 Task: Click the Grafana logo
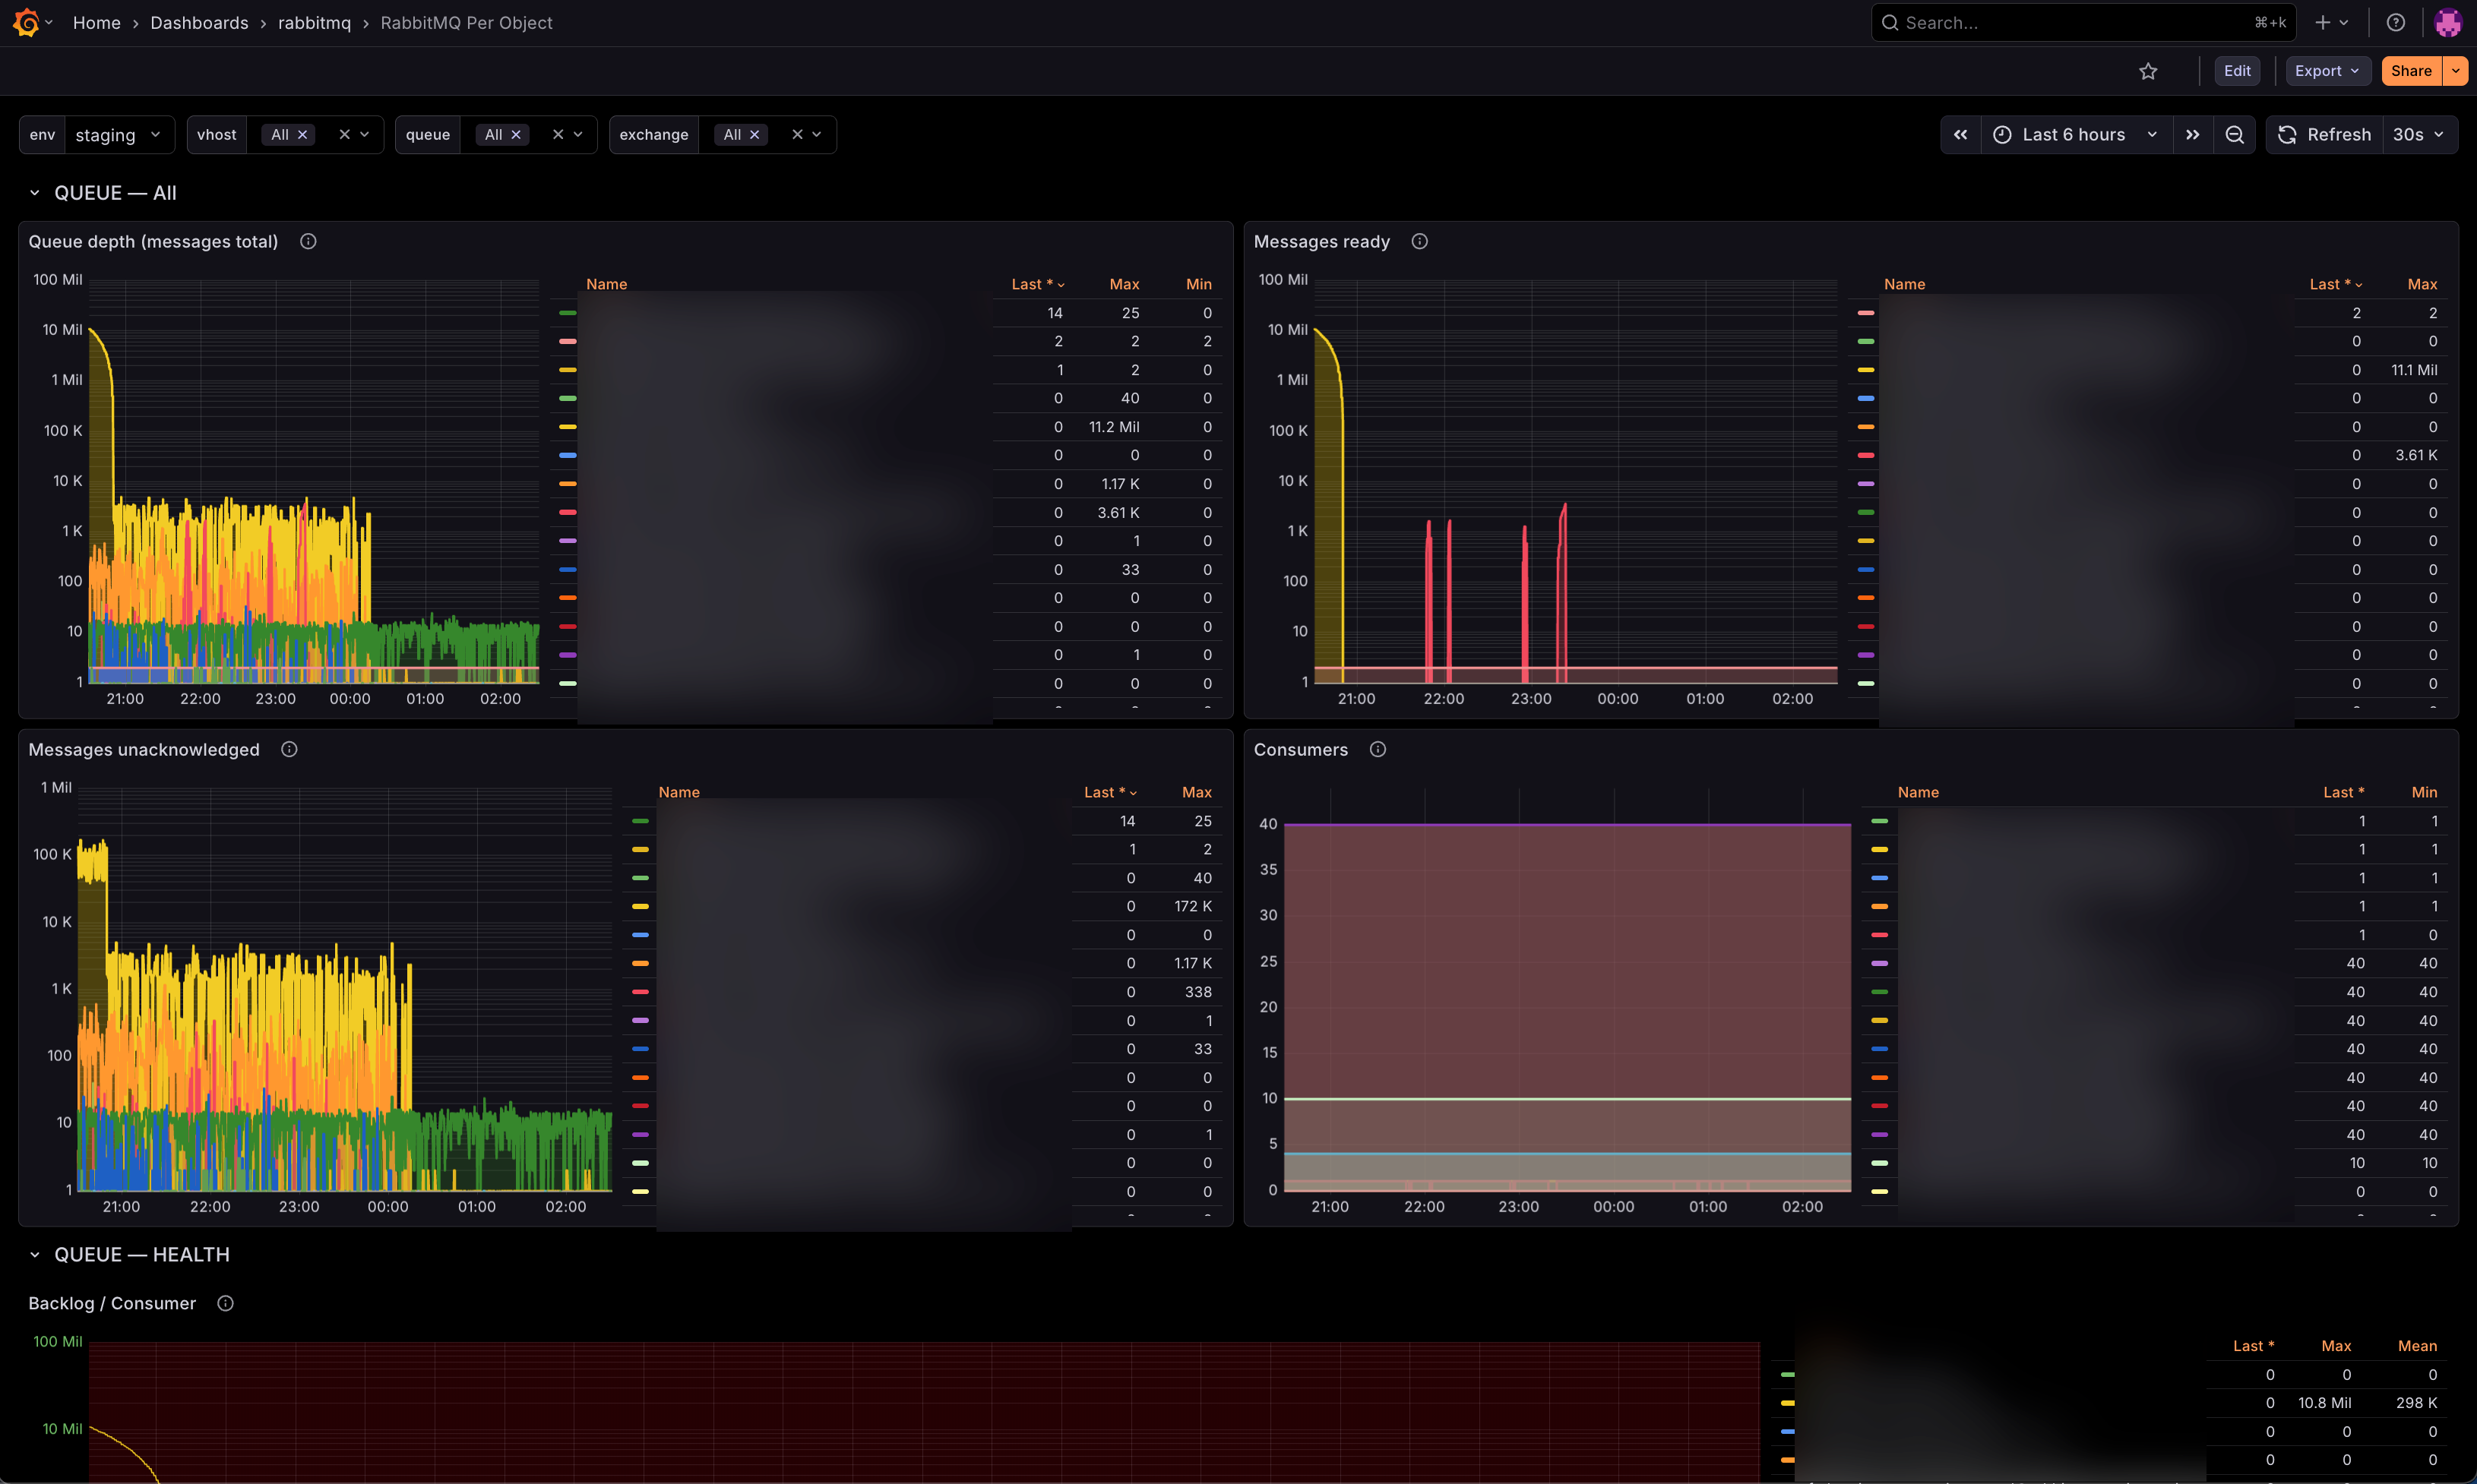(x=26, y=22)
